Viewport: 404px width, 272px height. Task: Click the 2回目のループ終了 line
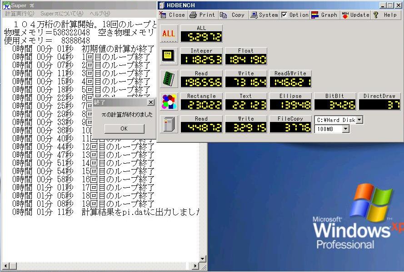coord(81,65)
